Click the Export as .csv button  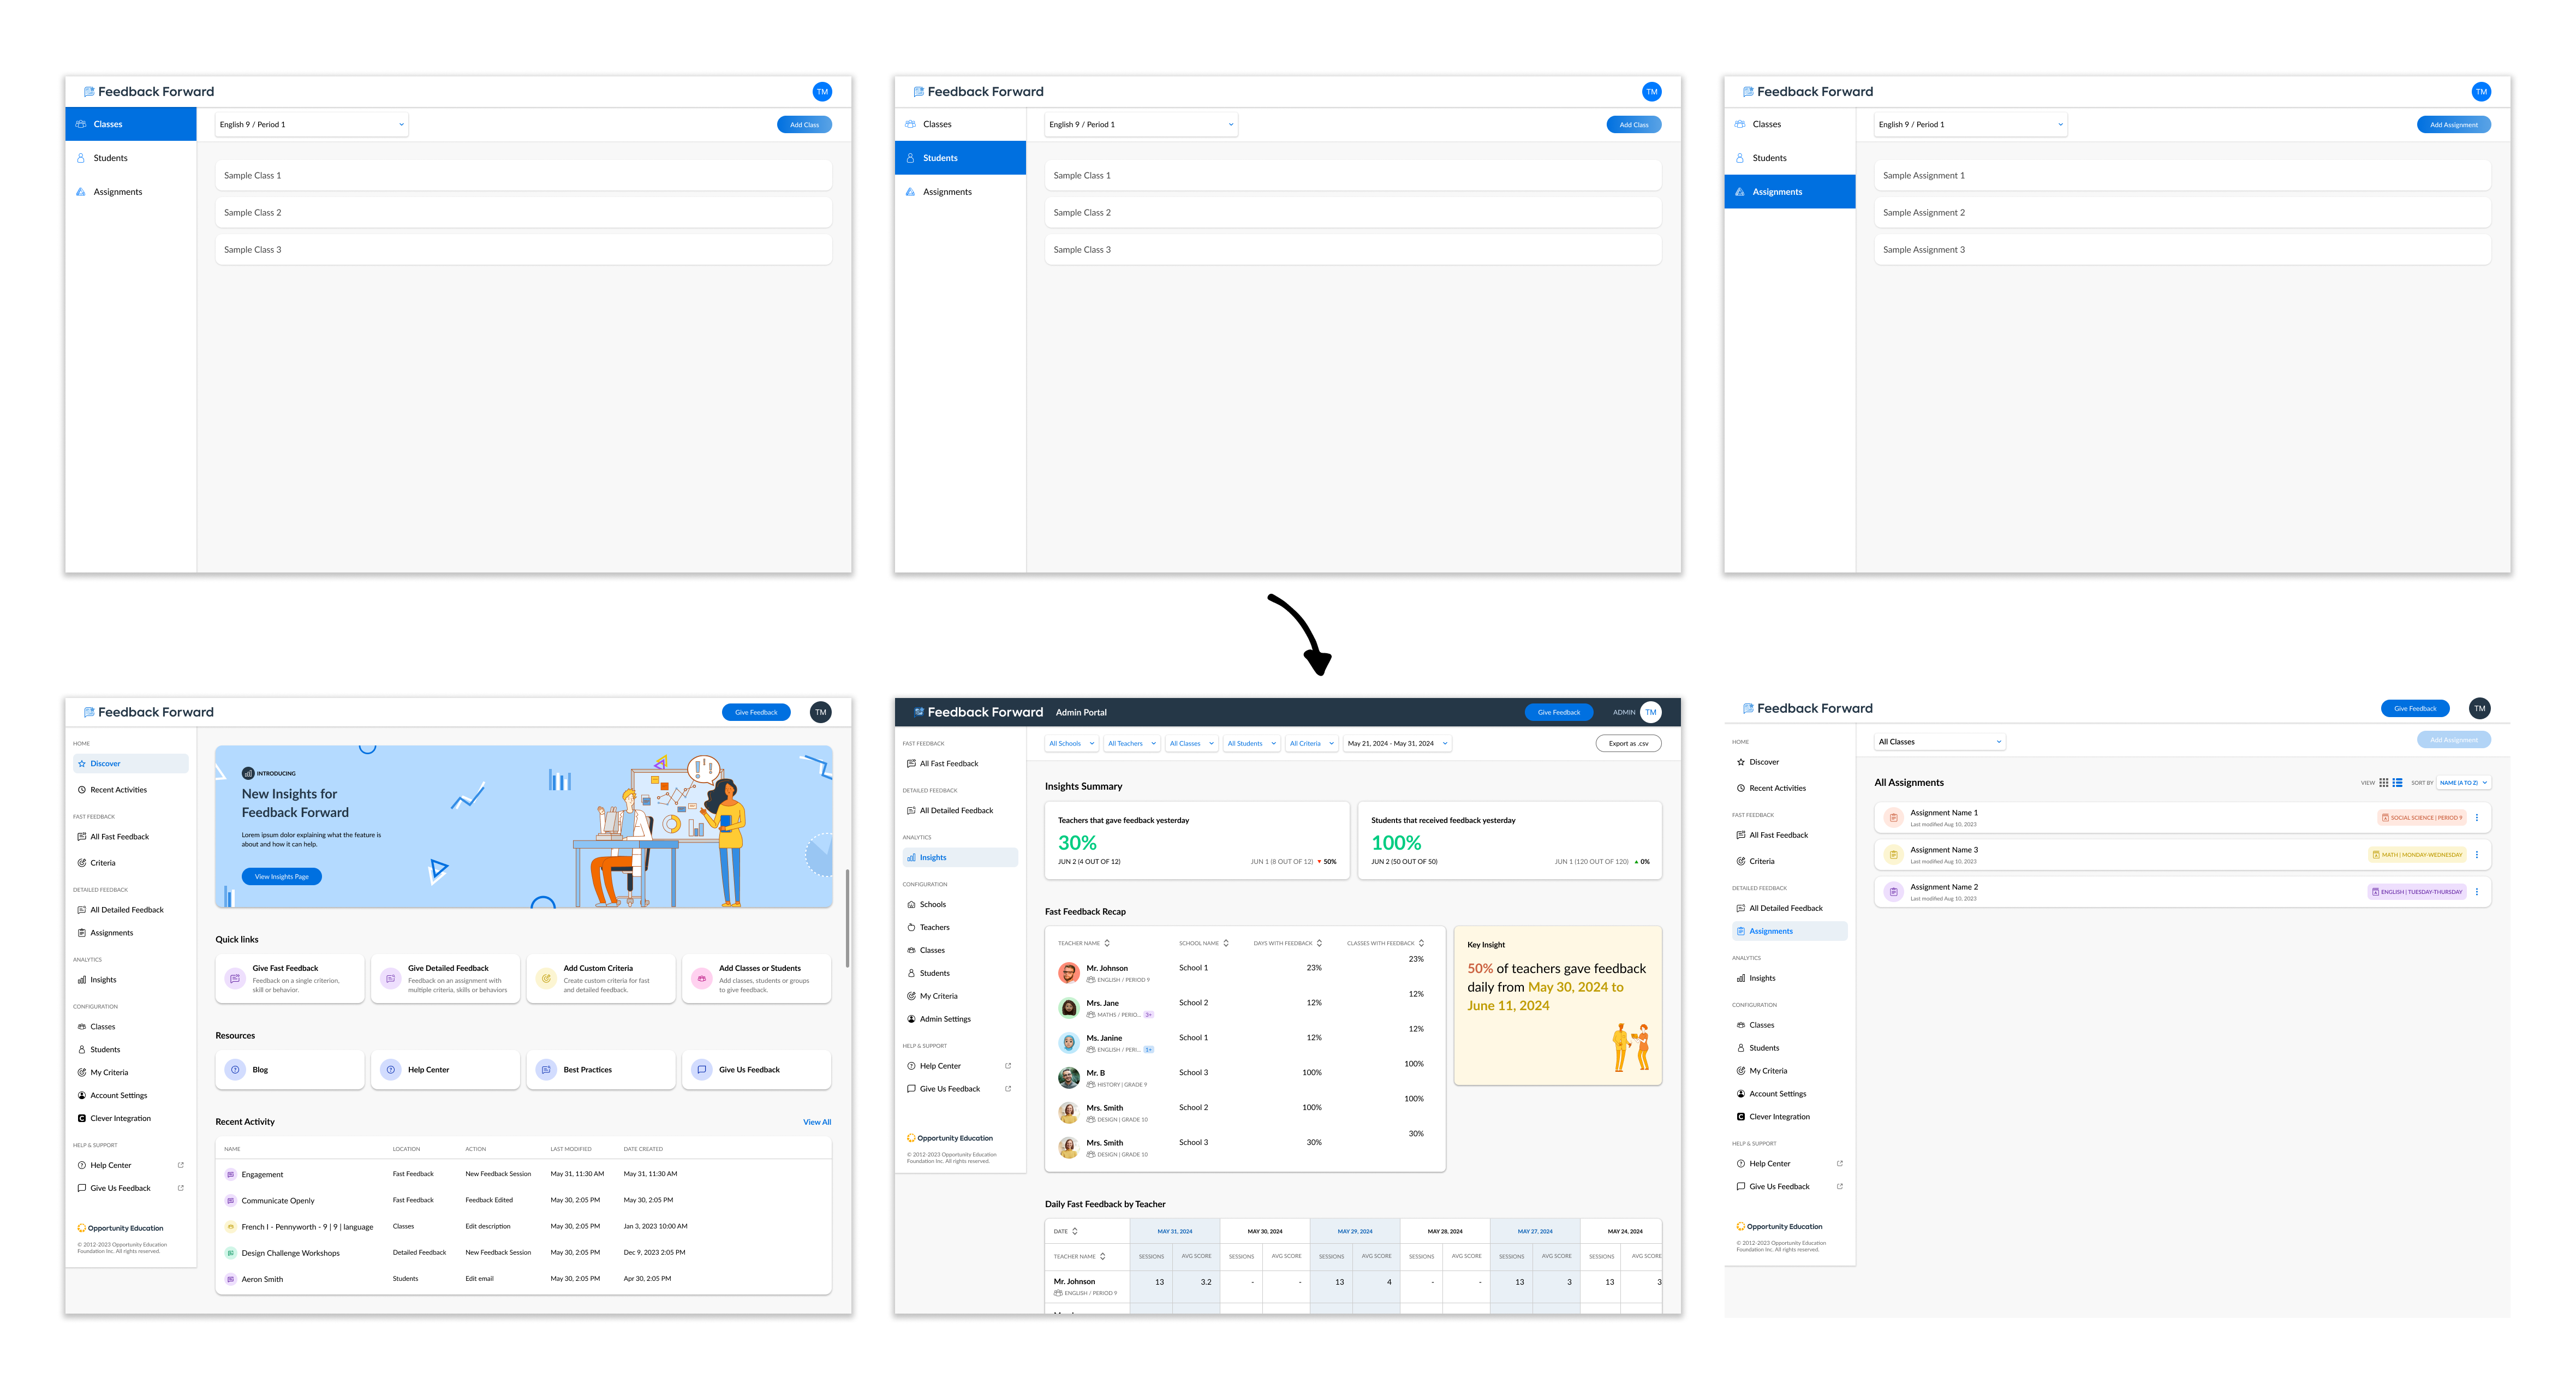coord(1628,743)
